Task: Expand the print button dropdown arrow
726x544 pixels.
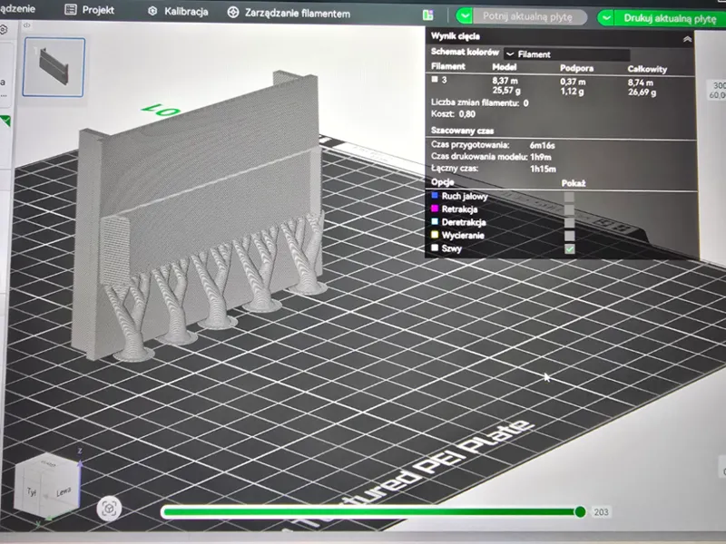Action: tap(605, 18)
